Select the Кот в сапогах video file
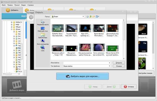 99,50
